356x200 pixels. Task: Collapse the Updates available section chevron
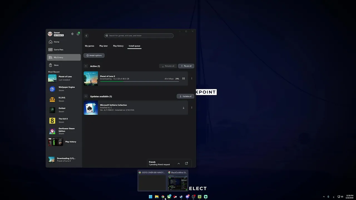tap(86, 96)
